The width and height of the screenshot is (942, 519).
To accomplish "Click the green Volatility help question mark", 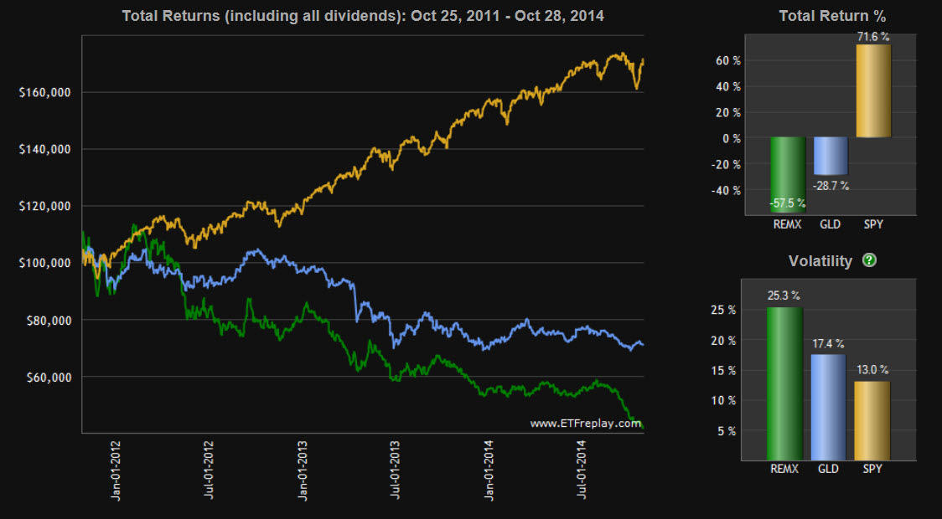I will tap(869, 261).
